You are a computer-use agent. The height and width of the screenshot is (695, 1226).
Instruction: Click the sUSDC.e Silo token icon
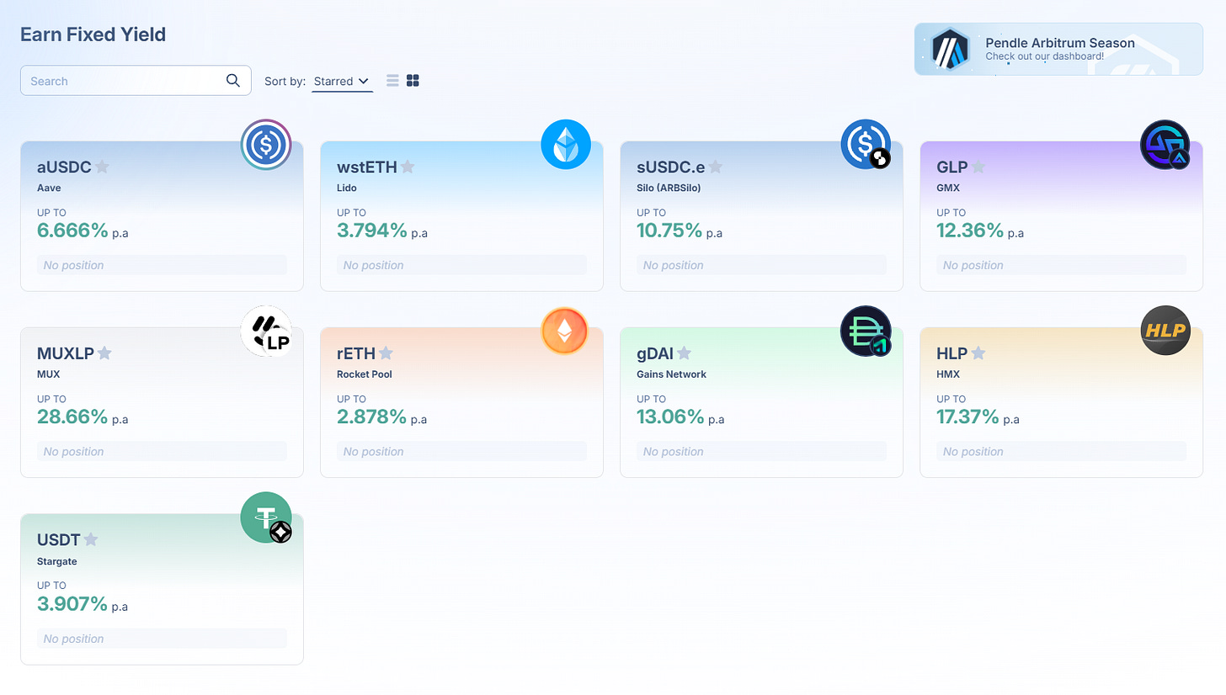pos(866,145)
